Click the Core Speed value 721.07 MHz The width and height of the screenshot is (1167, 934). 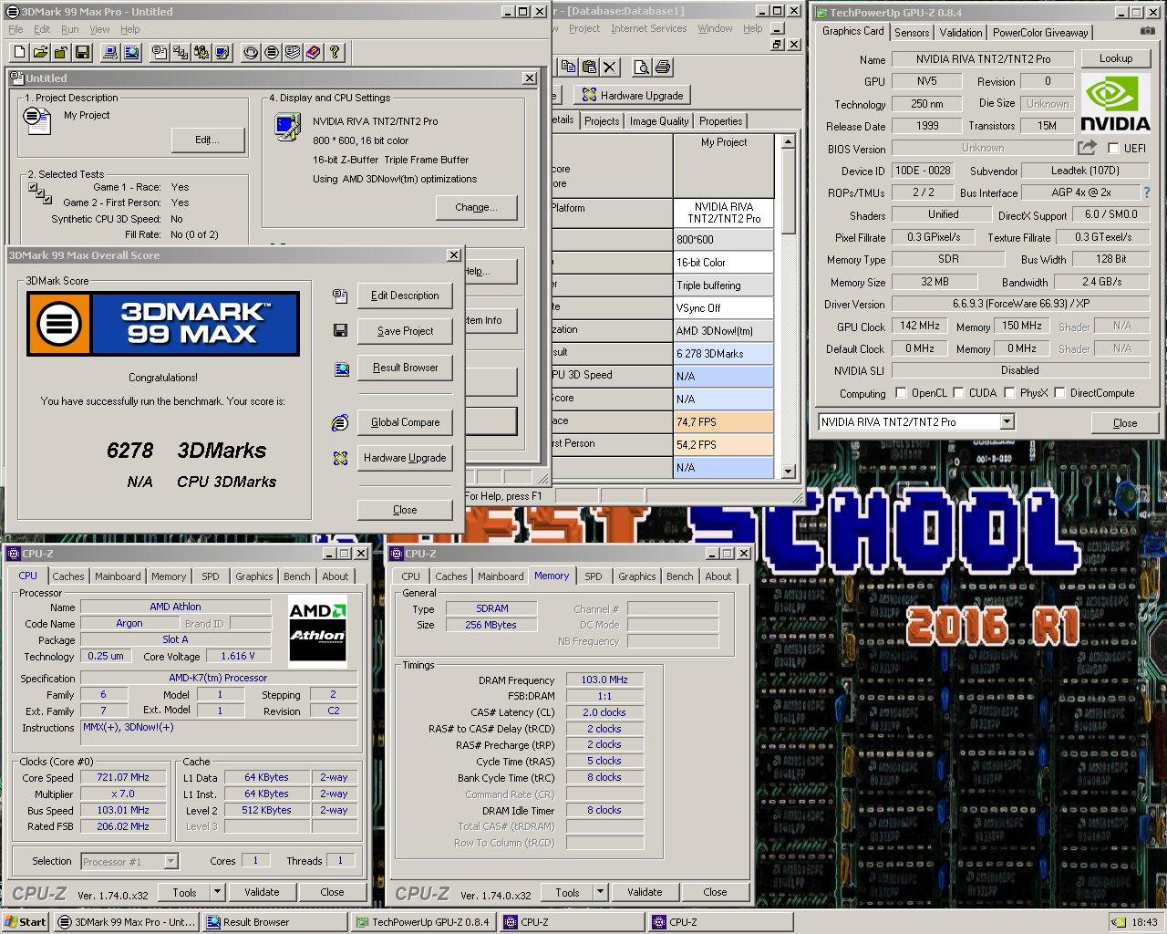point(123,777)
